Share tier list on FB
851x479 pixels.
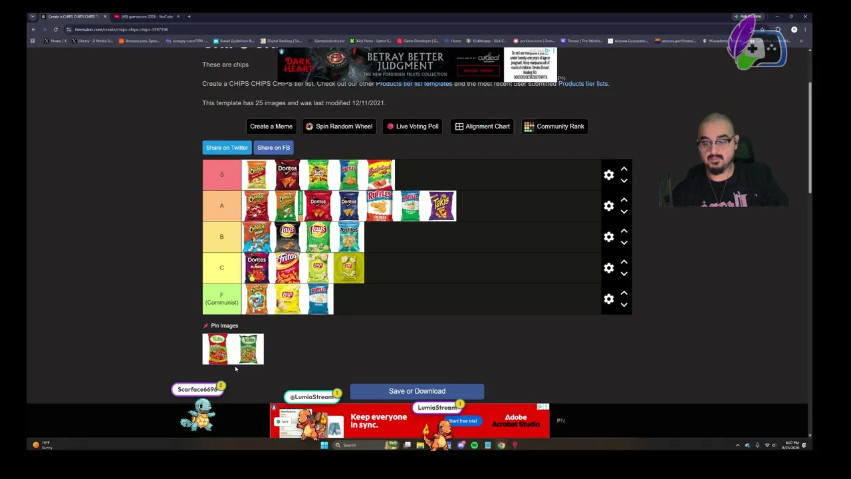[x=273, y=148]
